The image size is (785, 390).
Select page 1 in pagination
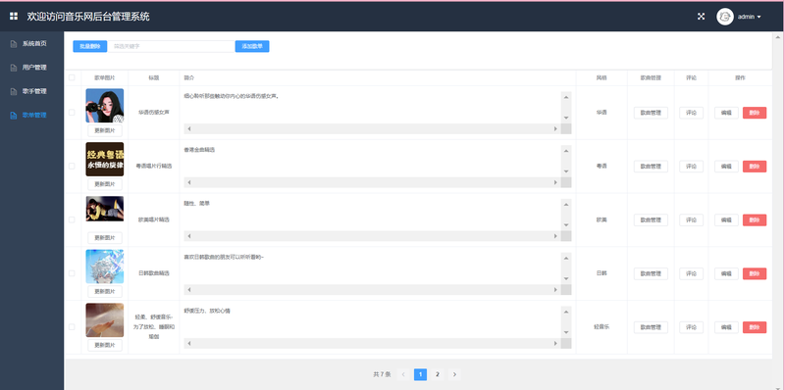(x=421, y=374)
